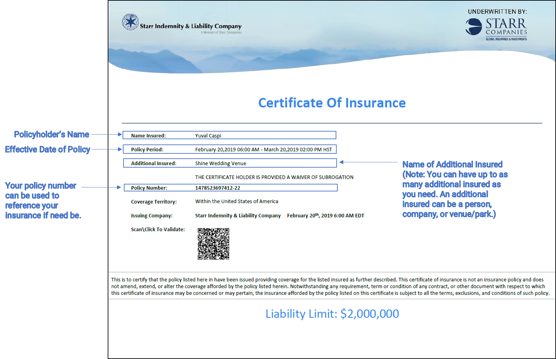Click the QR code to validate
Screen dimensions: 556x359
click(x=213, y=244)
